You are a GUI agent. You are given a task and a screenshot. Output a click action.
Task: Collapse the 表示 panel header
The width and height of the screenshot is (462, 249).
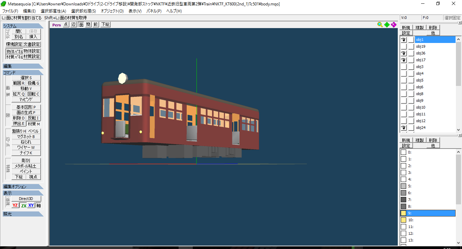coord(23,193)
